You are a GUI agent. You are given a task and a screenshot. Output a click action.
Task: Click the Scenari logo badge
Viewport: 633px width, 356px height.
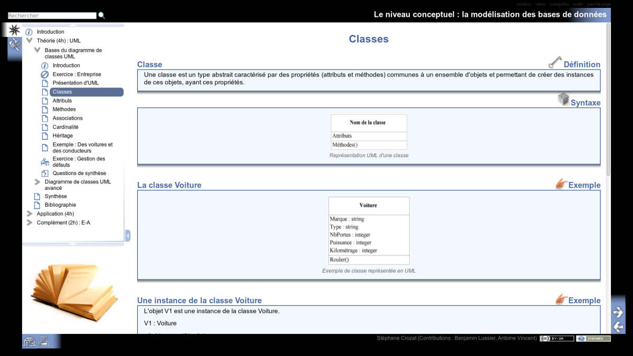coord(593,339)
